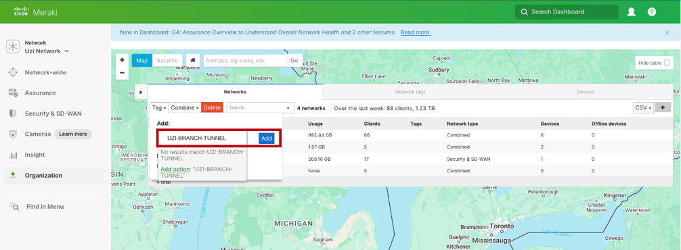The image size is (681, 250).
Task: Dismiss the New in Dashboard banner
Action: (x=667, y=32)
